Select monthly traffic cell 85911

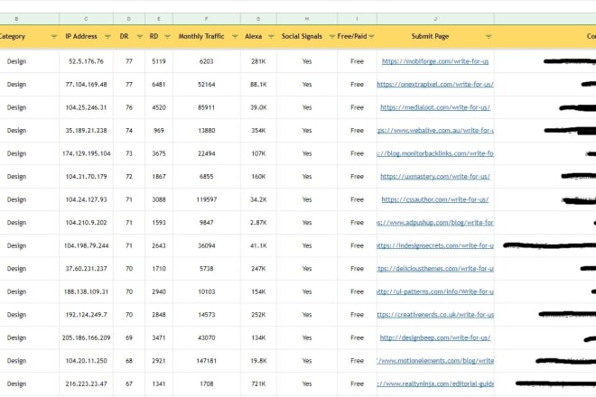click(x=207, y=107)
